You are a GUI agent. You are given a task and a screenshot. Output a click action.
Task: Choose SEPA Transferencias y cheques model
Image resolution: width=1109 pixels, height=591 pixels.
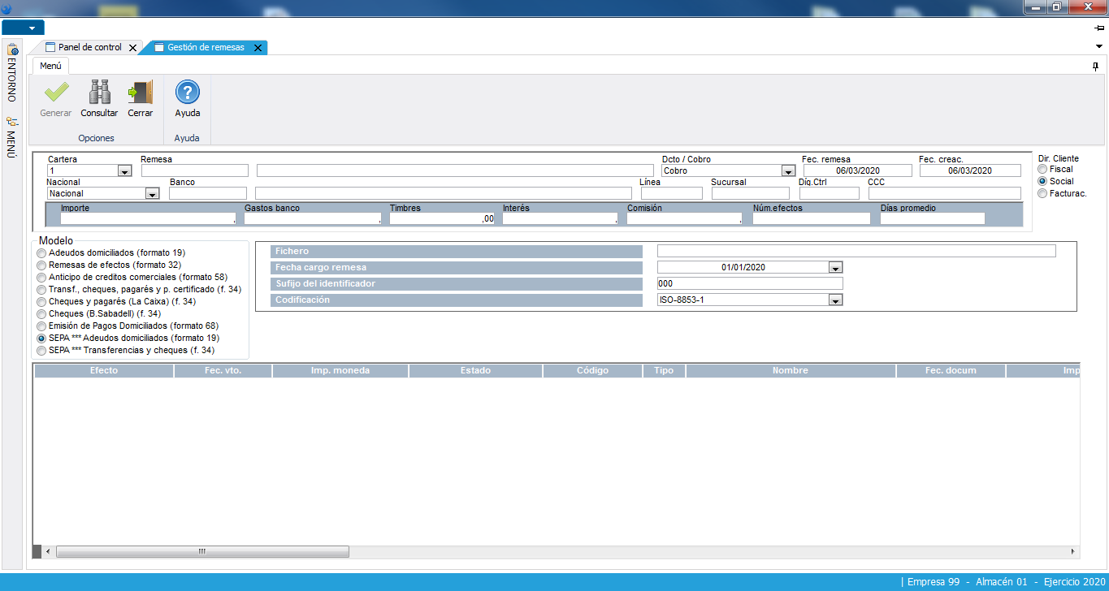click(x=41, y=351)
